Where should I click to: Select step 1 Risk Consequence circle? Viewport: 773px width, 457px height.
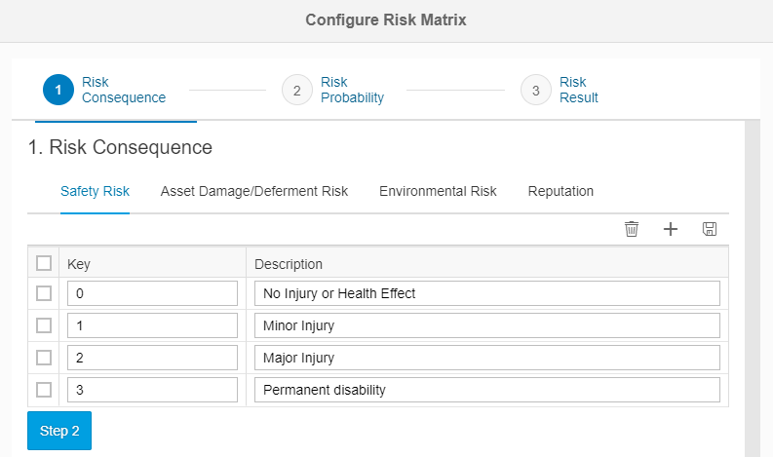[58, 90]
